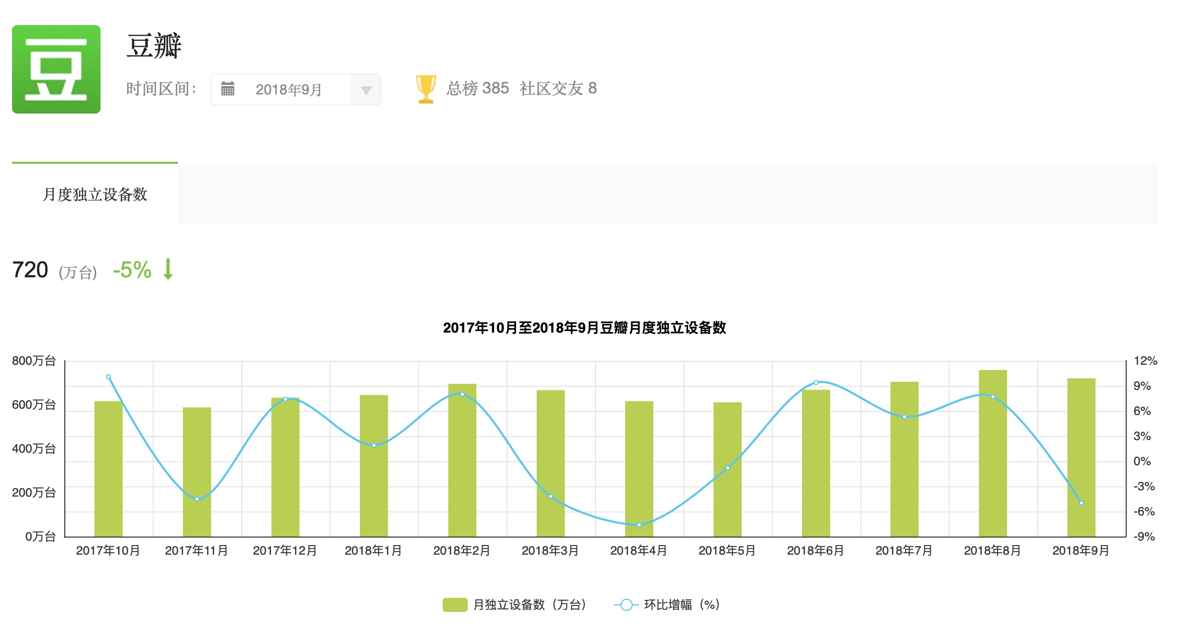
Task: Click the 2018年4月 line data point
Action: point(639,525)
